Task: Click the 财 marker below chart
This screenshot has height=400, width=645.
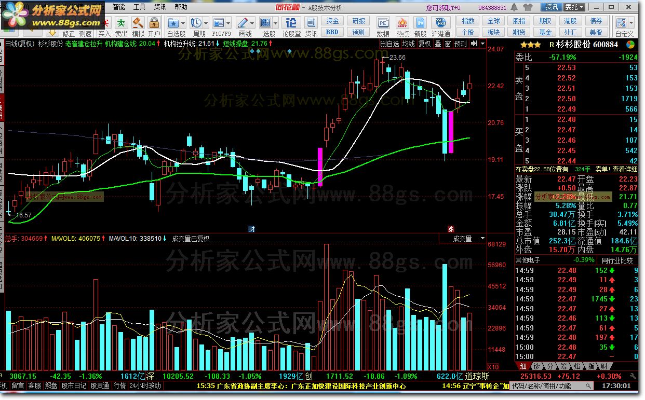Action: click(251, 229)
